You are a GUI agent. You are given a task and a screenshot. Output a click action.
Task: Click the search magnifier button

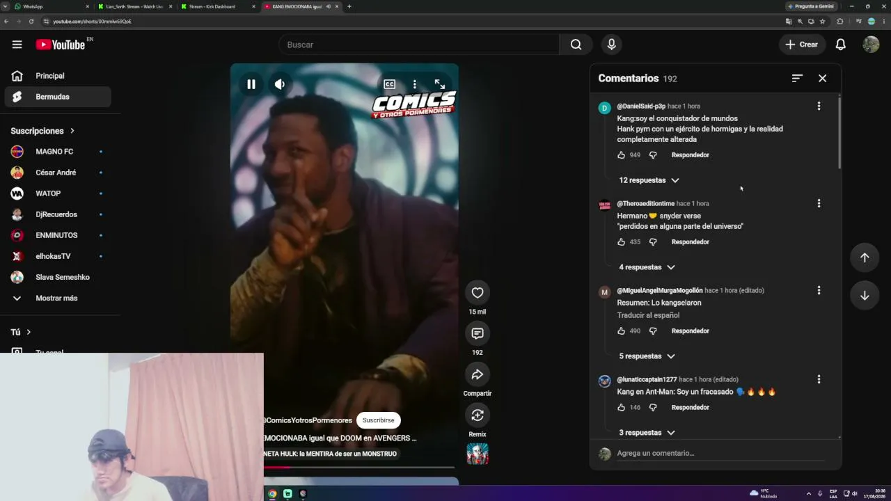(576, 45)
